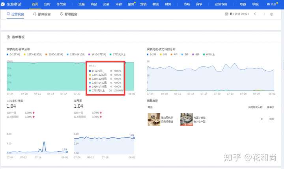
Task: Click the 客单看板 section magnifier icon
Action: point(8,37)
